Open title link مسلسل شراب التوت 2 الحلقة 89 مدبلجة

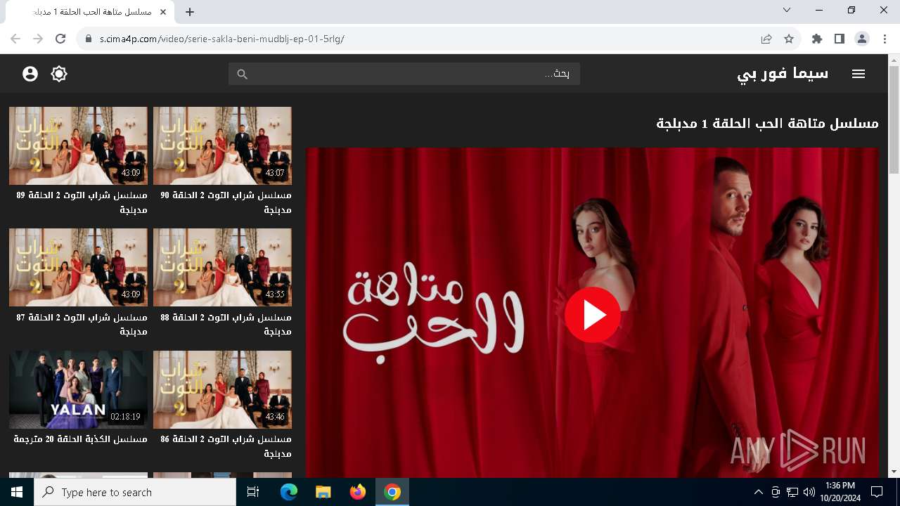pyautogui.click(x=82, y=202)
